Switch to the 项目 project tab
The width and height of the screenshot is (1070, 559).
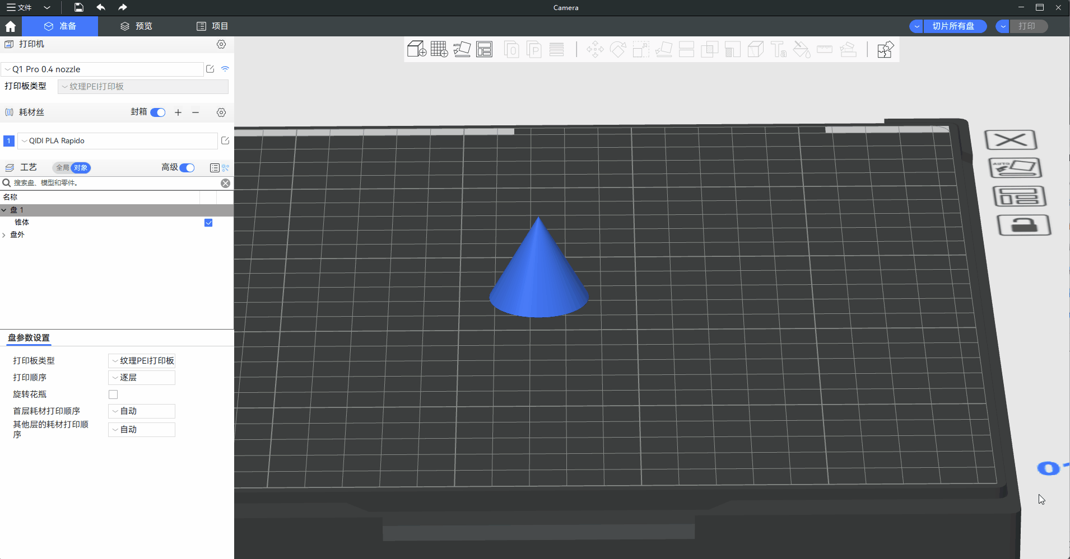[212, 26]
